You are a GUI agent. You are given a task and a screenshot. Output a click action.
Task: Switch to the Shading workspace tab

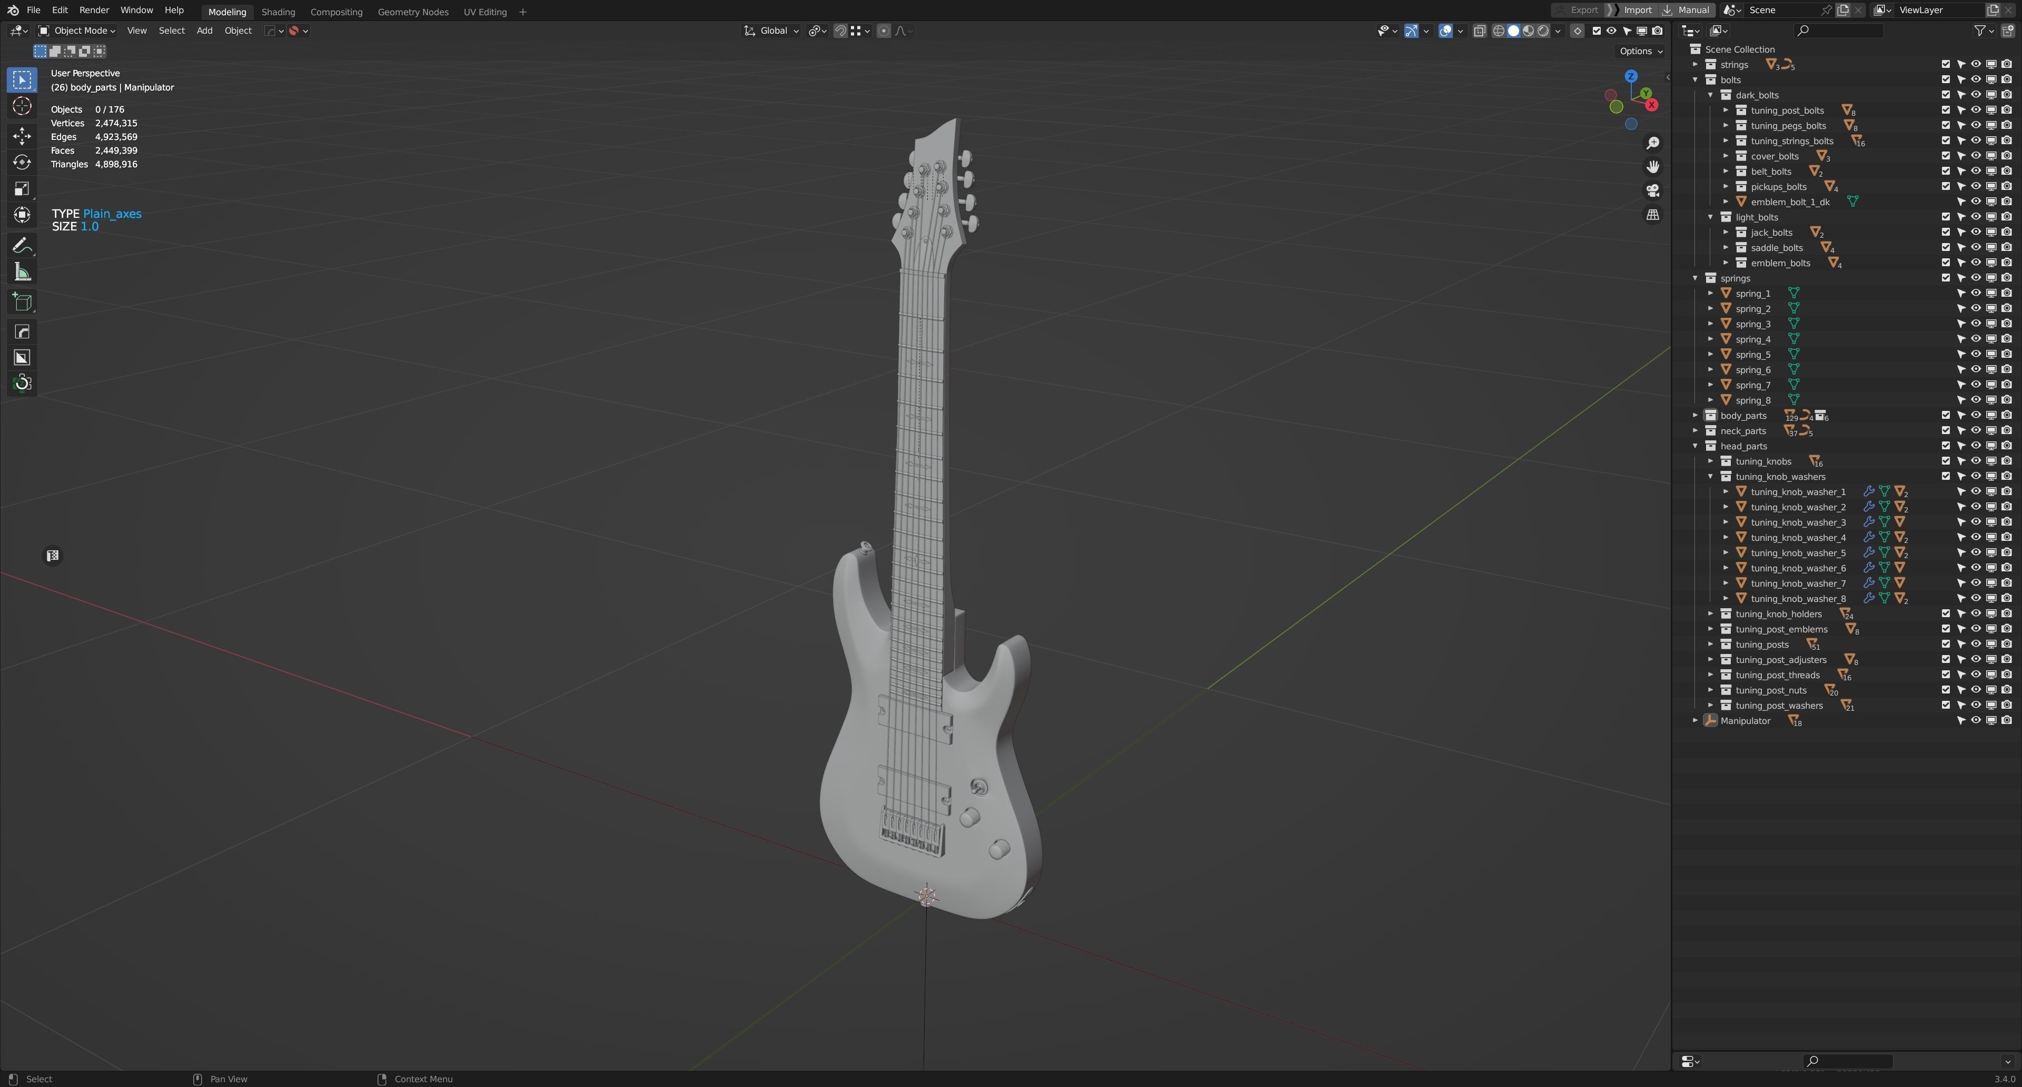(x=278, y=12)
